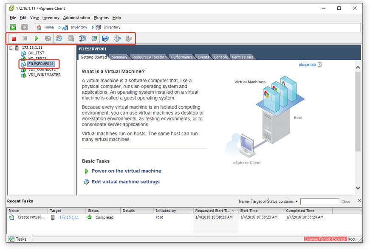Sort tasks by Initiated by column

(174, 211)
